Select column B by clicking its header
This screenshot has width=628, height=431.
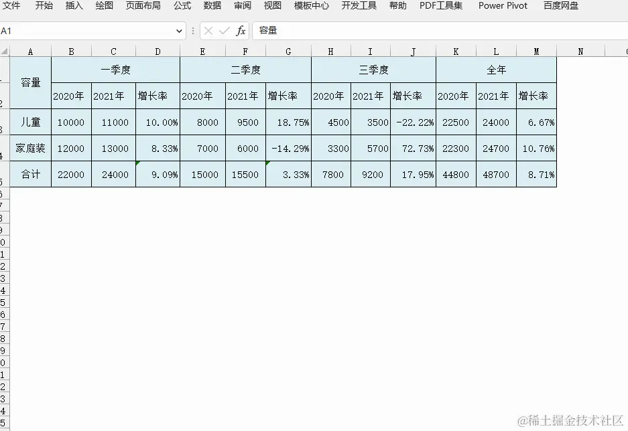70,51
